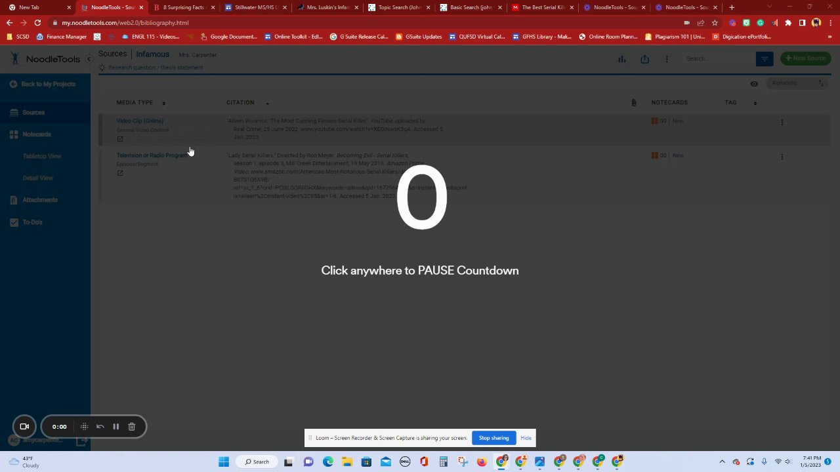The height and width of the screenshot is (472, 840).
Task: Open the Notecards section in the sidebar
Action: coord(37,134)
